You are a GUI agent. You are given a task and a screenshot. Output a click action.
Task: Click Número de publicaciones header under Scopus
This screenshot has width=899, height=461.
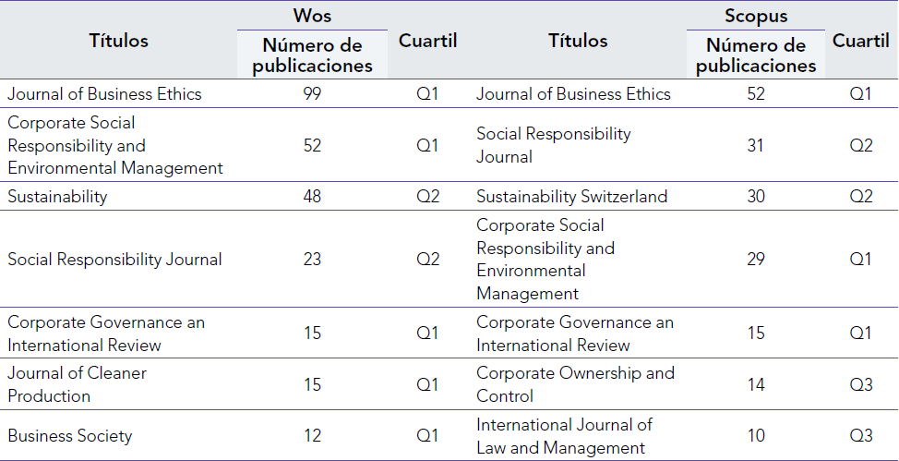pyautogui.click(x=756, y=55)
